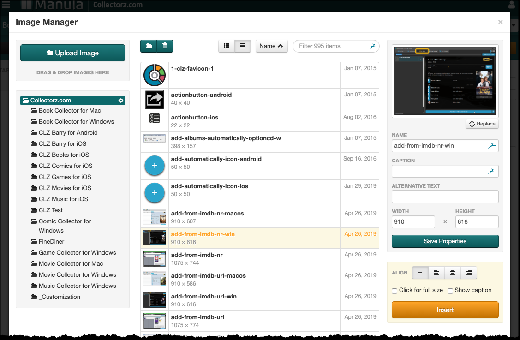520x340 pixels.
Task: Click the Height input field
Action: point(477,222)
